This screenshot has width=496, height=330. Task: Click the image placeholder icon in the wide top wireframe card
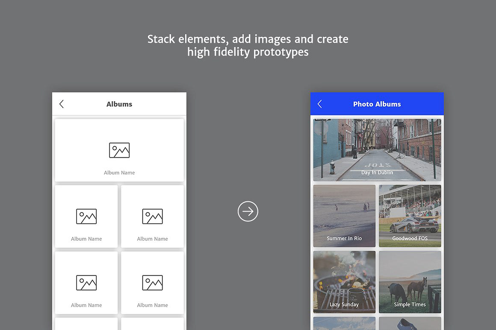point(119,150)
